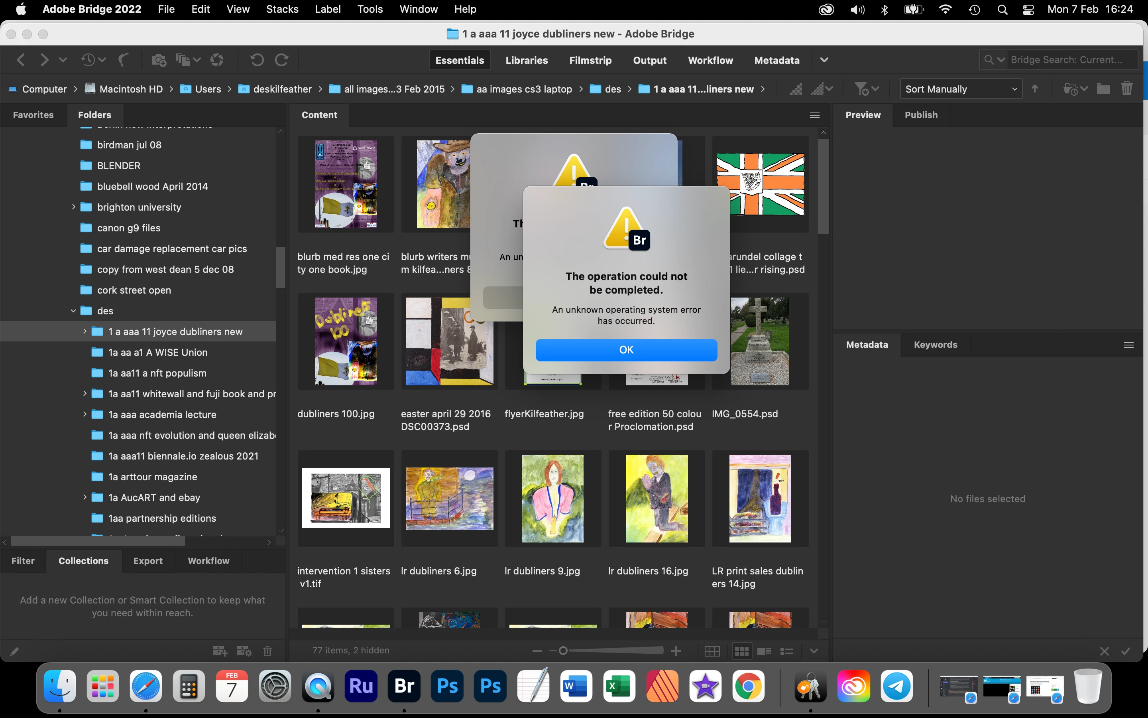Click the Rotate 90° clockwise icon
The height and width of the screenshot is (718, 1148).
point(282,60)
